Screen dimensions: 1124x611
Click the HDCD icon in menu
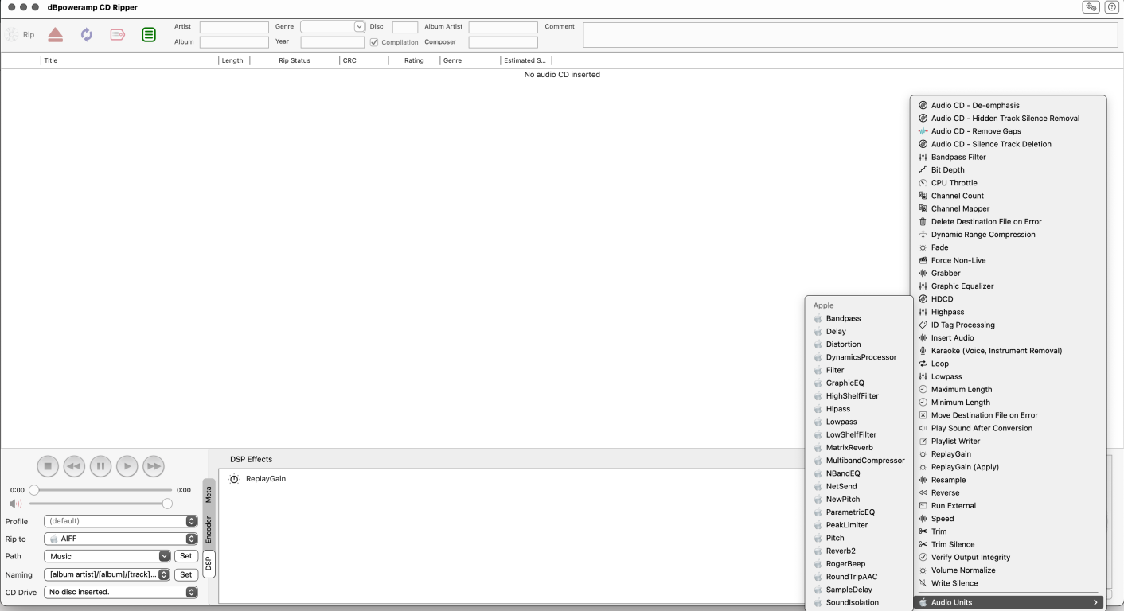[x=923, y=299]
